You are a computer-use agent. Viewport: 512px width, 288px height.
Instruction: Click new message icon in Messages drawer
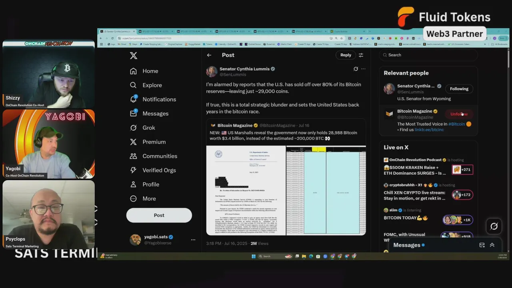(x=482, y=245)
